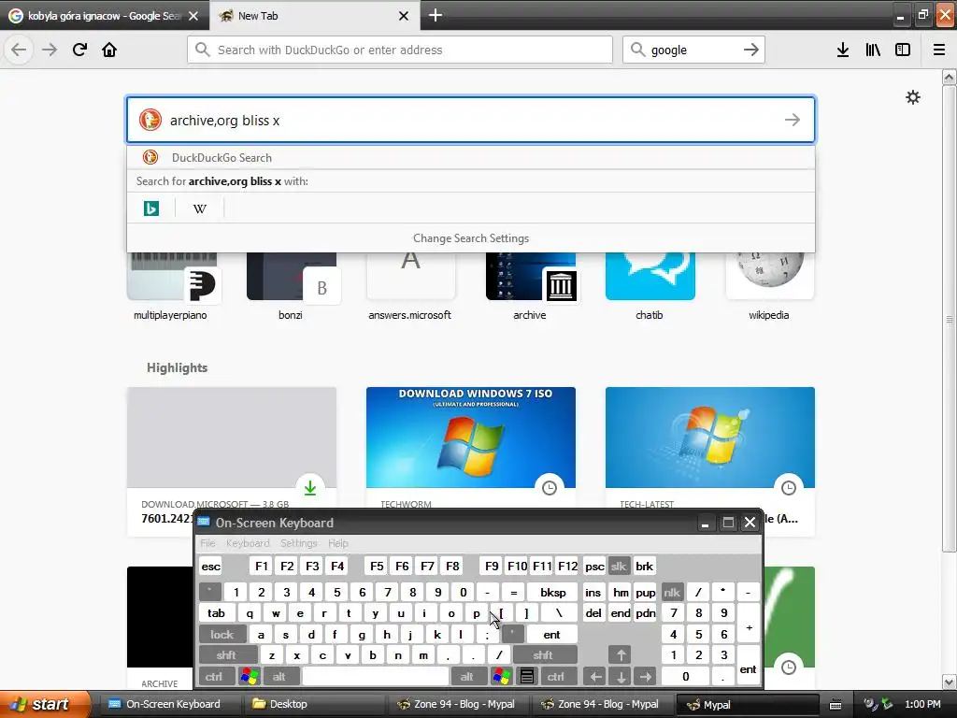Click the left arrow key on-screen
This screenshot has width=957, height=718.
[x=595, y=677]
